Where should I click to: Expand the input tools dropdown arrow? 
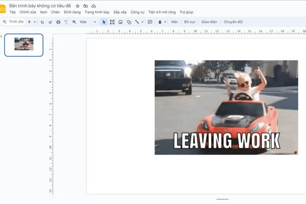tap(165, 22)
